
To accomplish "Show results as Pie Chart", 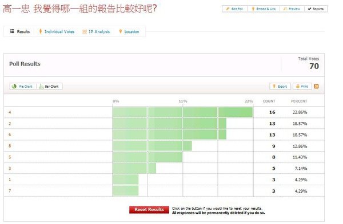I will (22, 87).
